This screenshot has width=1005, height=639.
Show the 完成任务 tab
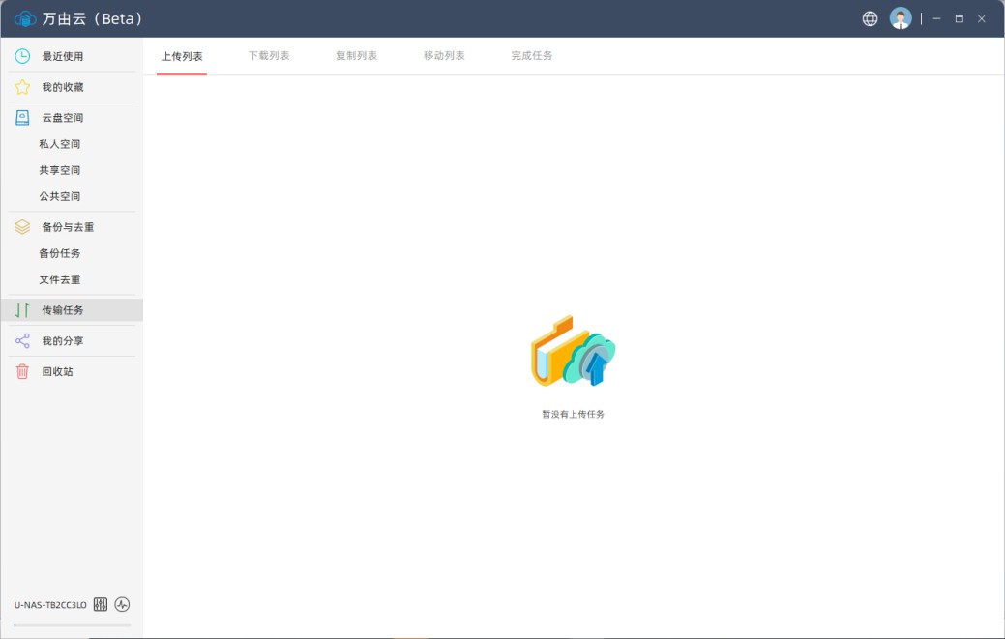(x=532, y=56)
